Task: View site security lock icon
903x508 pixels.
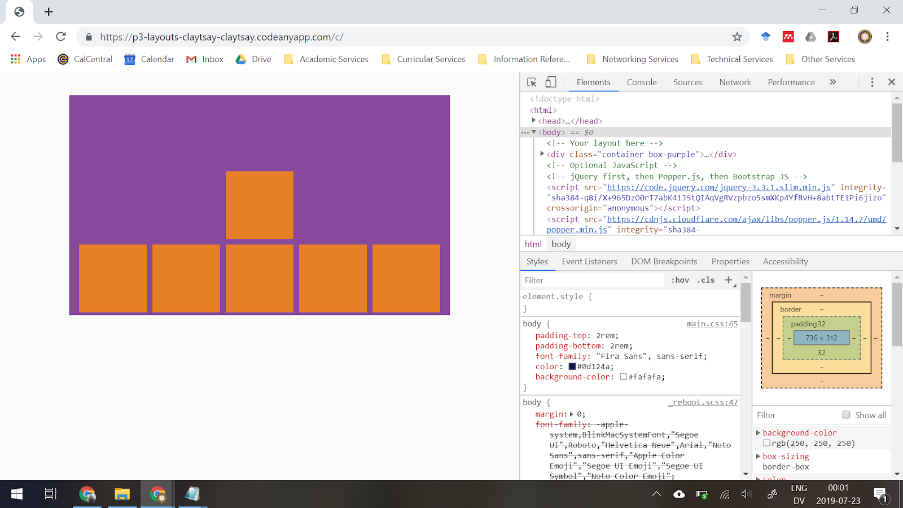Action: [x=89, y=37]
